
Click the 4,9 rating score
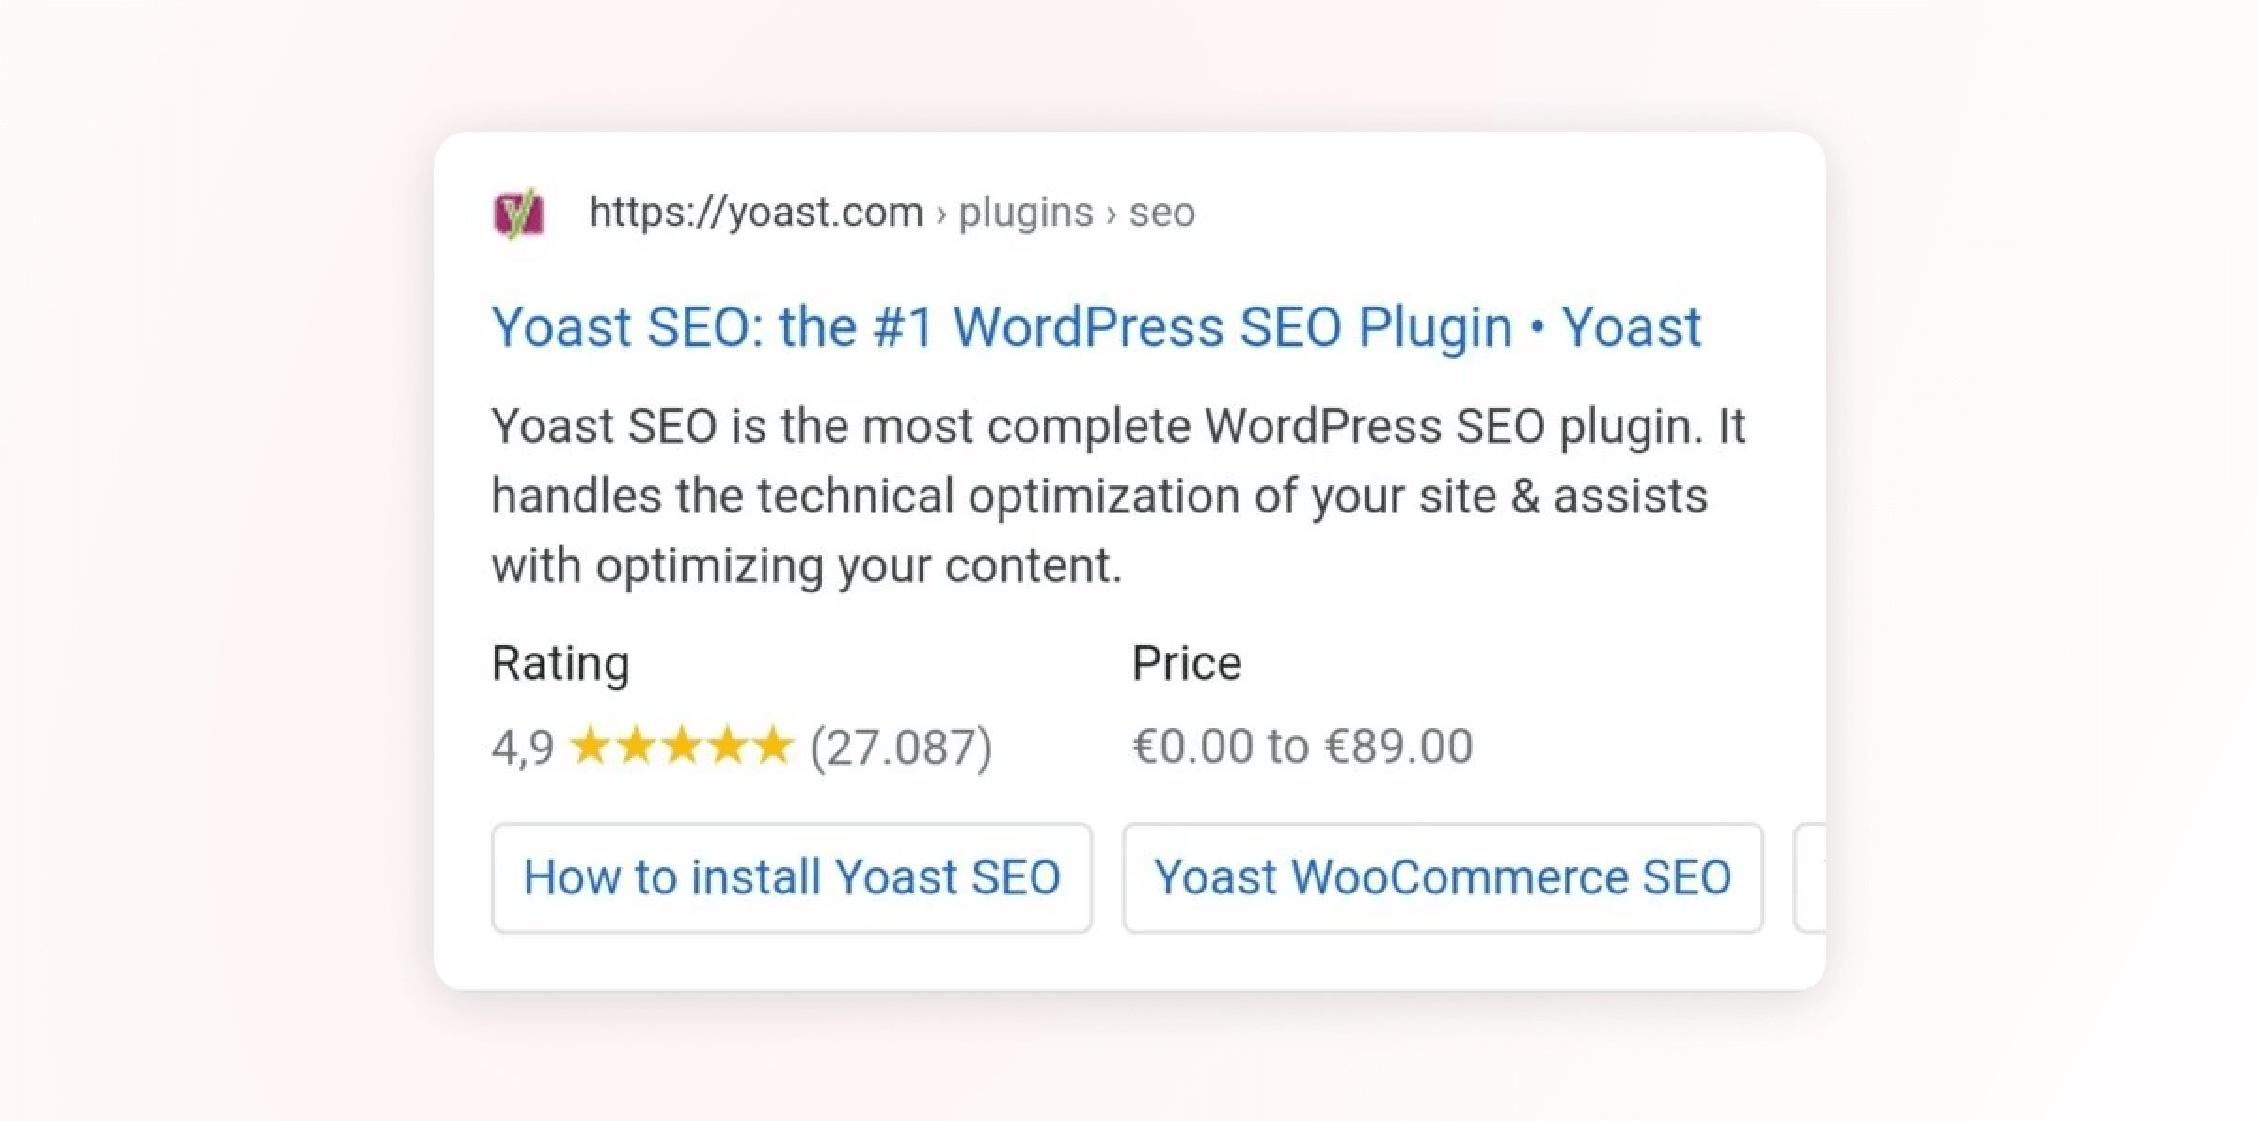(523, 749)
